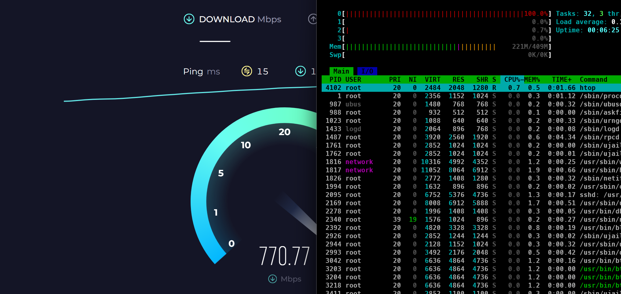621x294 pixels.
Task: Click the small download icon below 770.77
Action: click(x=272, y=279)
